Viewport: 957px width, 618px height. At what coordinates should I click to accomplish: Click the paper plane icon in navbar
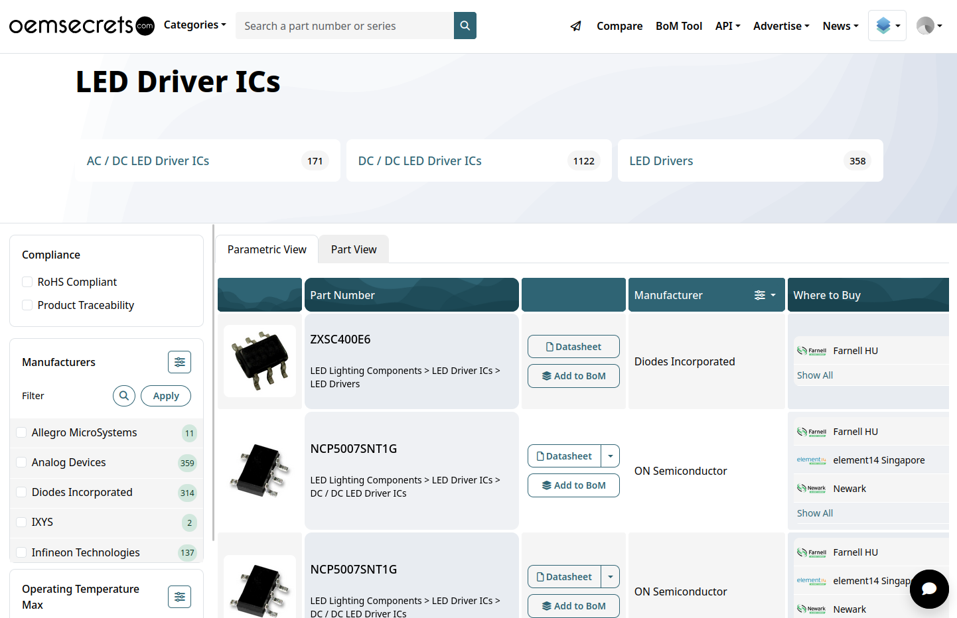575,26
